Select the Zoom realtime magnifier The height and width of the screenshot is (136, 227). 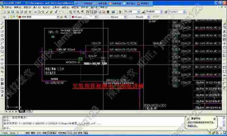(74, 12)
